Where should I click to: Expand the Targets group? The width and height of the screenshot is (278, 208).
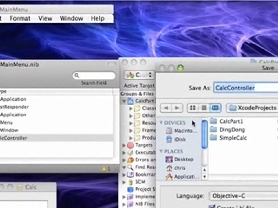click(124, 145)
